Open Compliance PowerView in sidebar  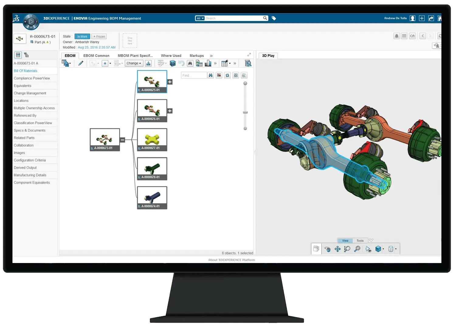tap(32, 78)
